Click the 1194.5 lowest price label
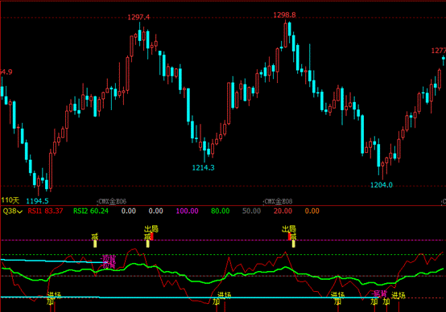The height and width of the screenshot is (312, 446). point(37,201)
